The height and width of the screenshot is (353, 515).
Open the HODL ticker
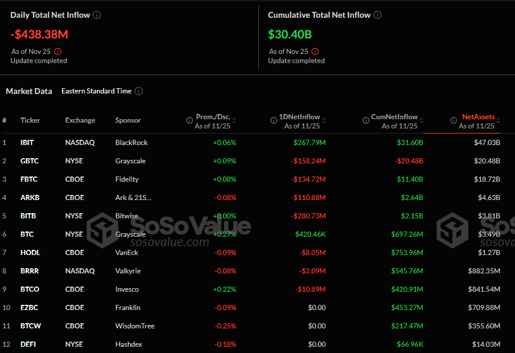pos(30,253)
